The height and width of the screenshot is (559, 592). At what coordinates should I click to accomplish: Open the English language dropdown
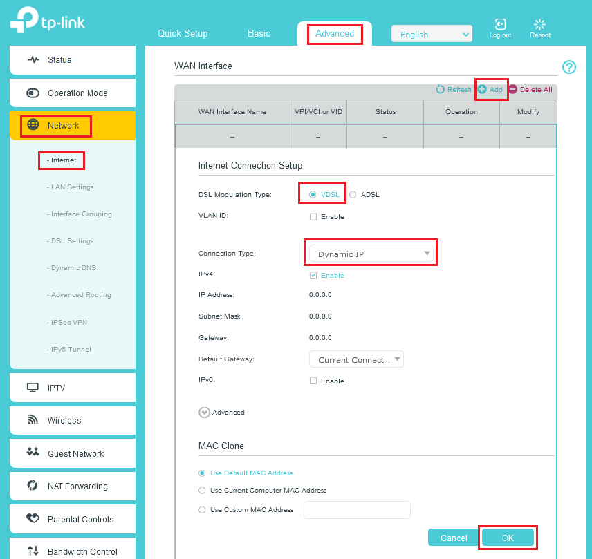(432, 34)
